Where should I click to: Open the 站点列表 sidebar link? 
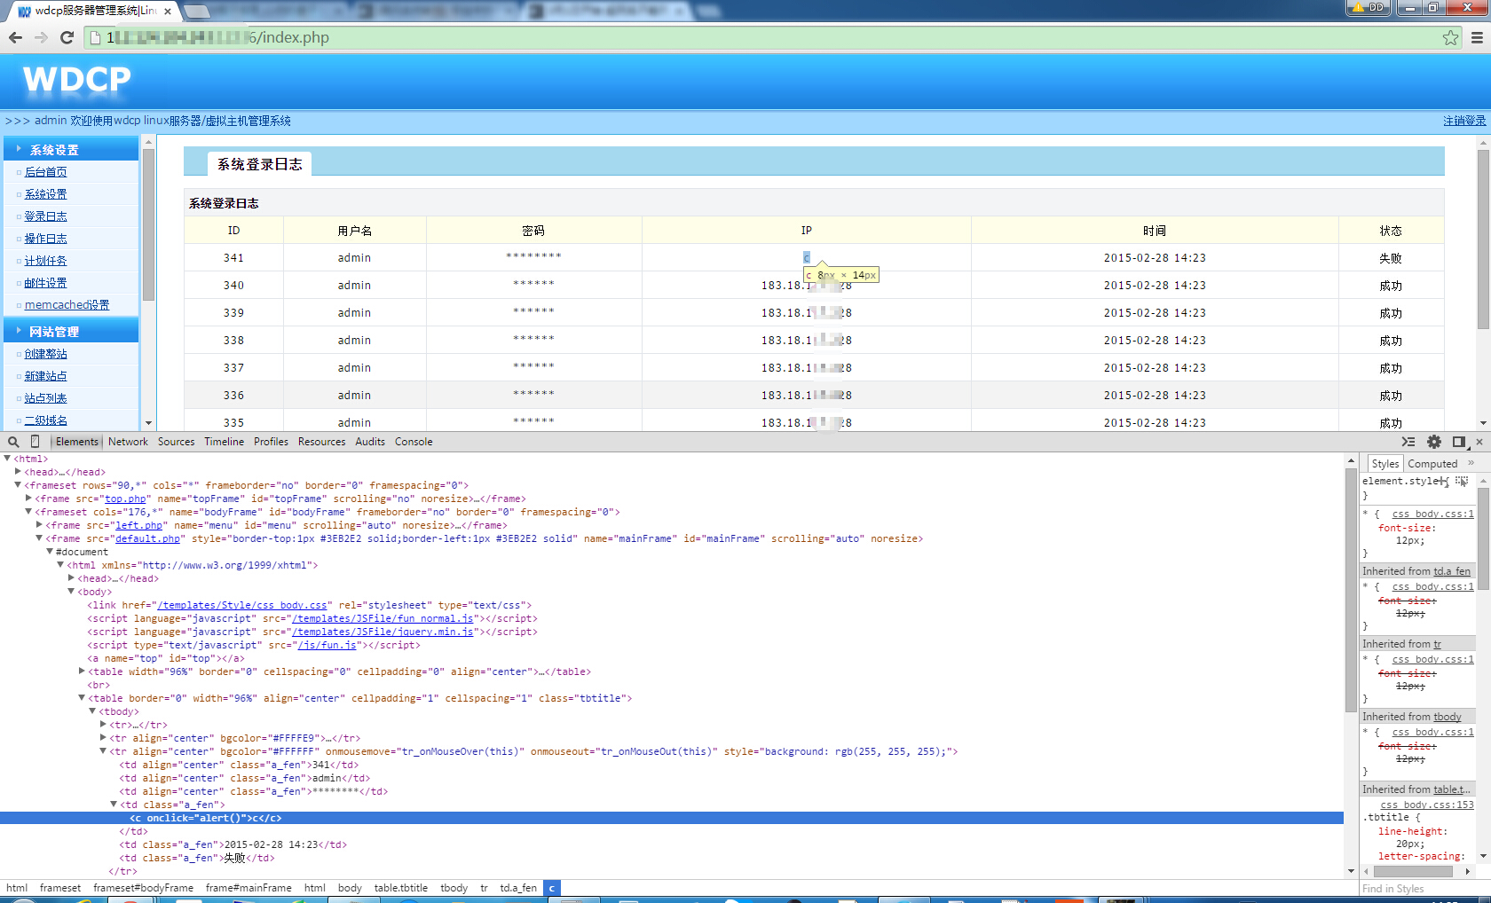tap(45, 398)
